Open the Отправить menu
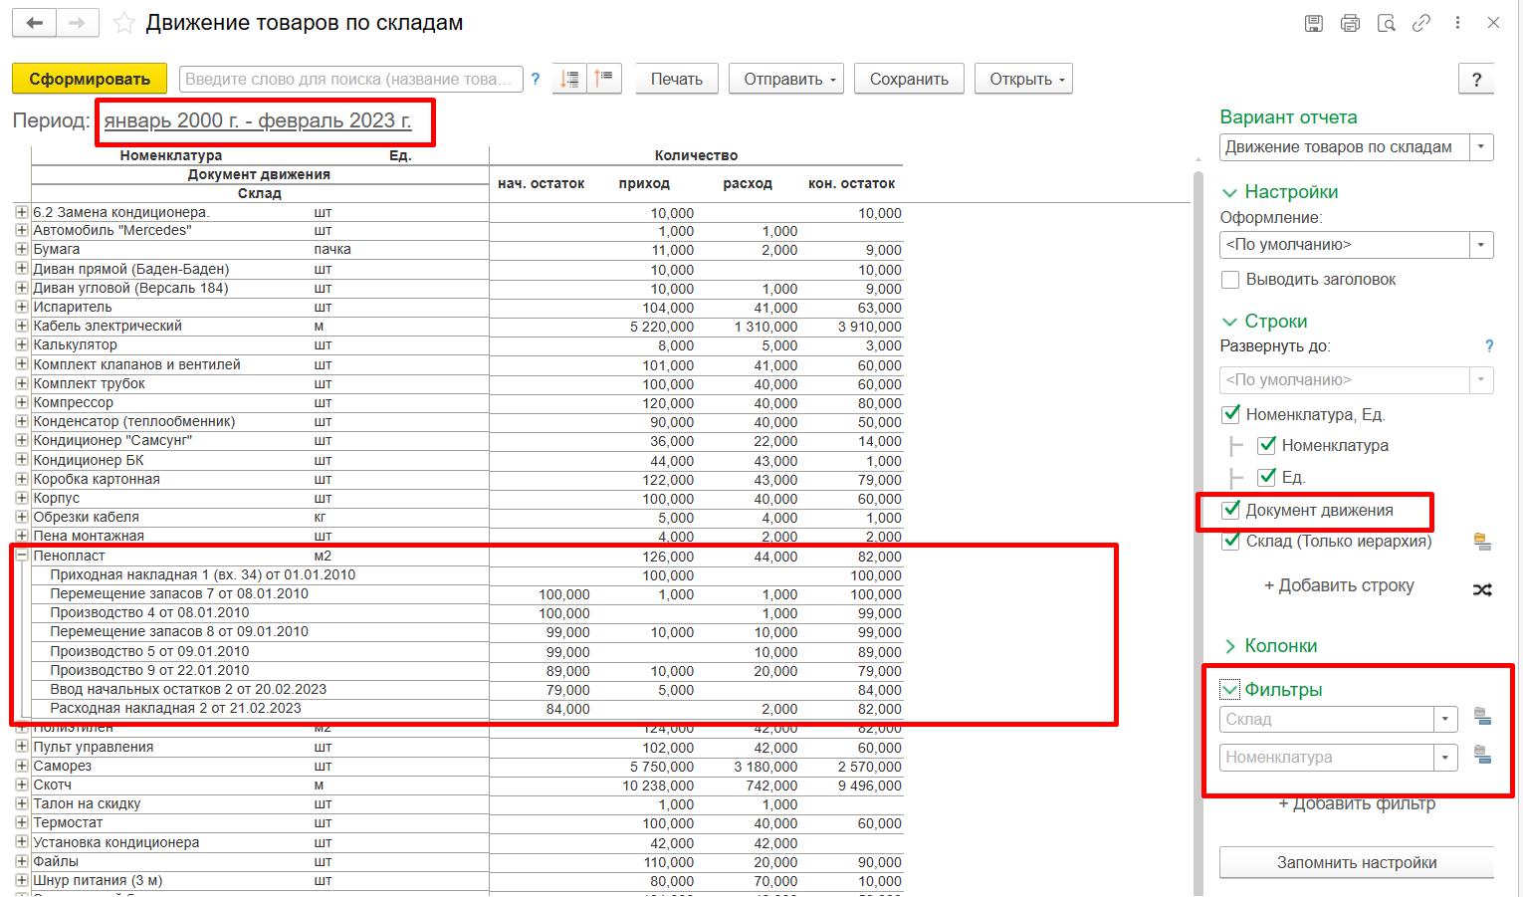This screenshot has width=1523, height=897. pos(785,78)
